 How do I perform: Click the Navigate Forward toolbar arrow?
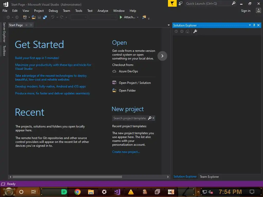coord(17,17)
